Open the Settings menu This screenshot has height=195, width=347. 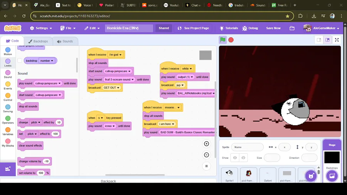[41, 28]
